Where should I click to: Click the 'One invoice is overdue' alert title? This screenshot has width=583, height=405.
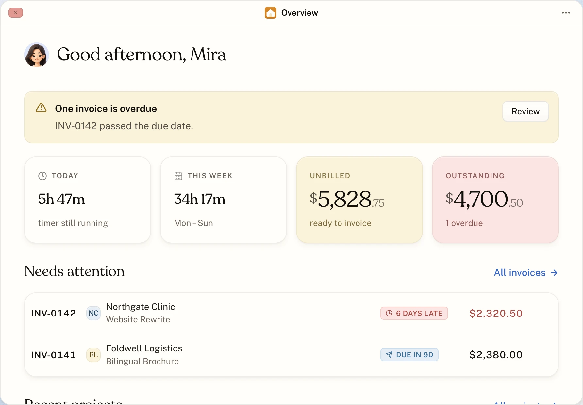pyautogui.click(x=106, y=109)
